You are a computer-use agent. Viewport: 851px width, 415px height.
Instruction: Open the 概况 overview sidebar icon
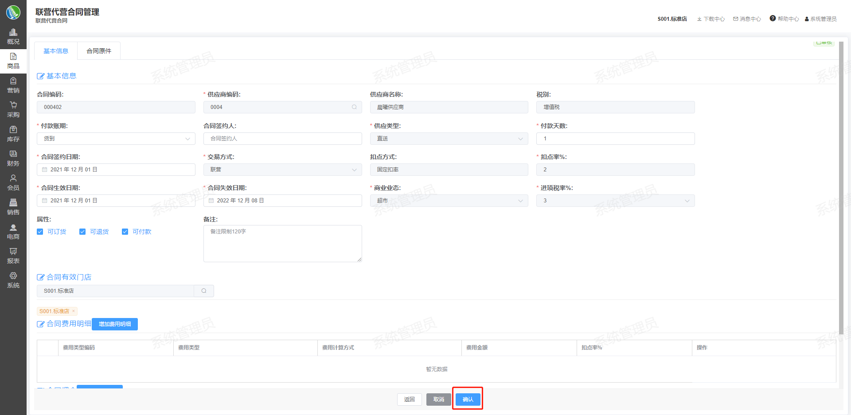click(x=13, y=32)
